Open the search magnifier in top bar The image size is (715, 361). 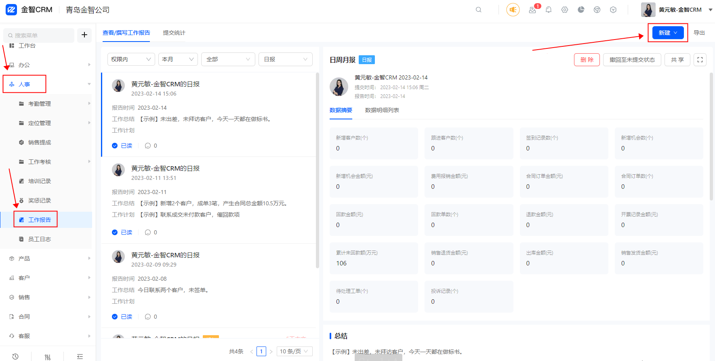(479, 10)
